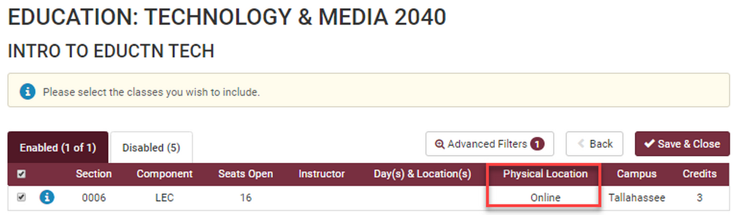This screenshot has width=737, height=215.
Task: Sort by the Seats Open column
Action: pos(245,174)
